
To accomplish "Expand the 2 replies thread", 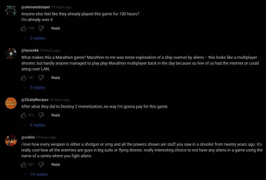I will 35,38.
